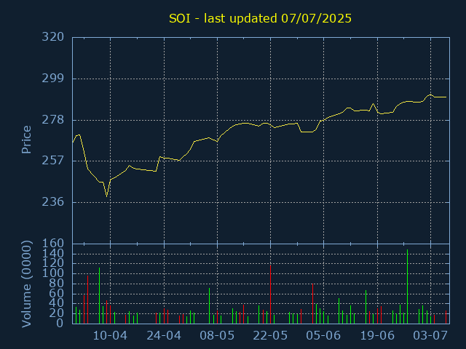Click the date label 19-06
This screenshot has height=349, width=466.
(x=377, y=336)
